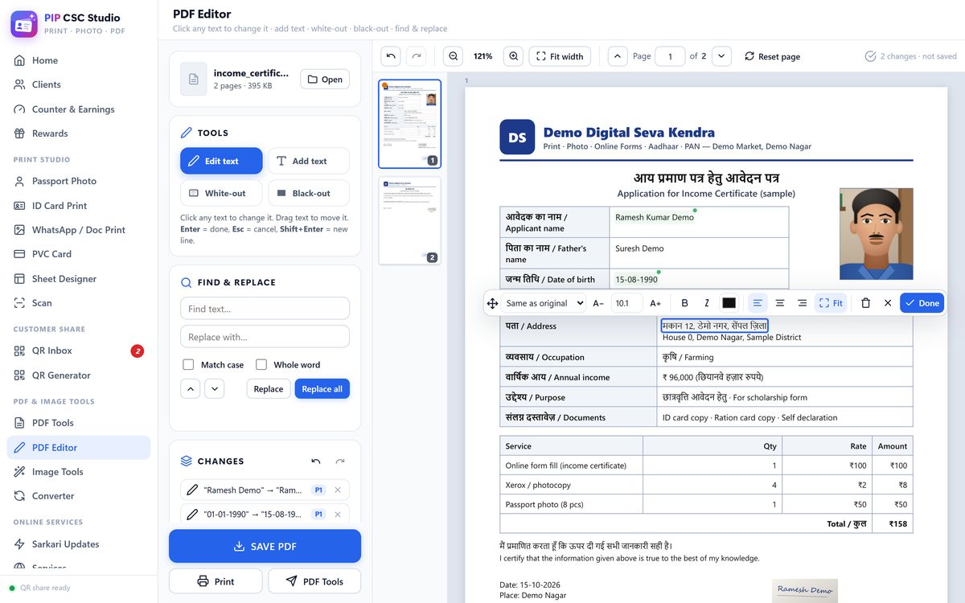Select the page 2 thumbnail
965x603 pixels.
pos(409,220)
